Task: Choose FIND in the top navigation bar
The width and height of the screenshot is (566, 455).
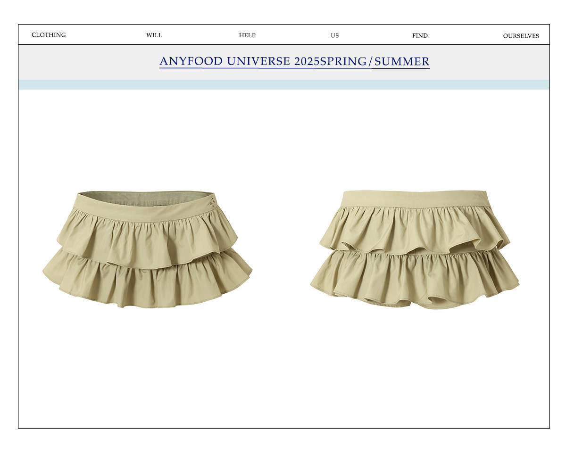Action: pyautogui.click(x=420, y=36)
